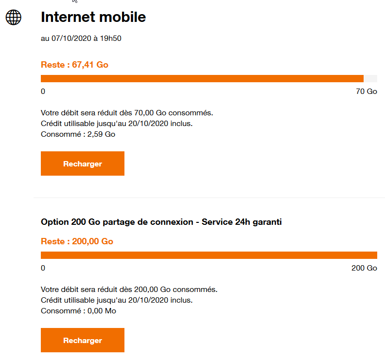Click the 70 Go maximum label

(367, 91)
